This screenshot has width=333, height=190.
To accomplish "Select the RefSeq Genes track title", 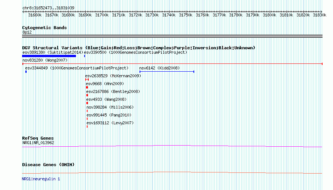I will (x=38, y=138).
